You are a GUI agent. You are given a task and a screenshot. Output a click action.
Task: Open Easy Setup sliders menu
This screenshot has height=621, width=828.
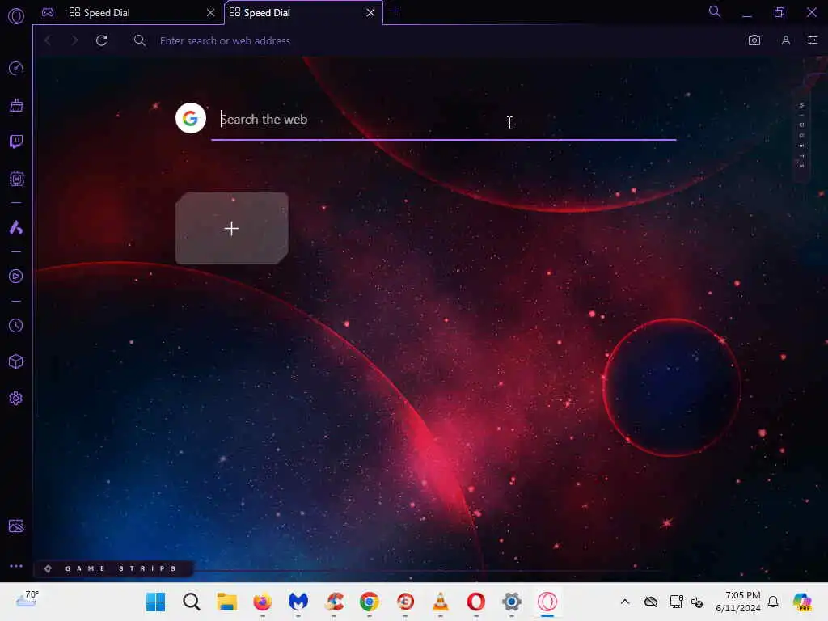tap(812, 40)
